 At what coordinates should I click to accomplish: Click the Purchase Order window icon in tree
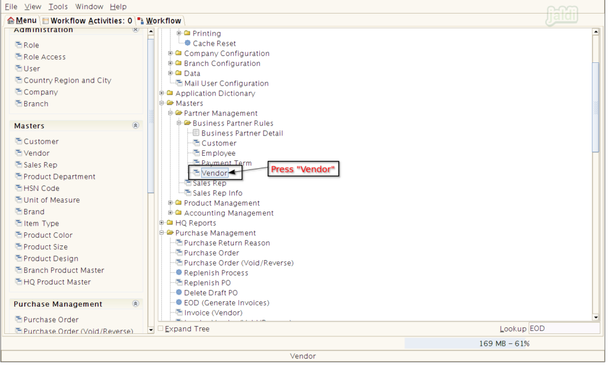click(179, 253)
